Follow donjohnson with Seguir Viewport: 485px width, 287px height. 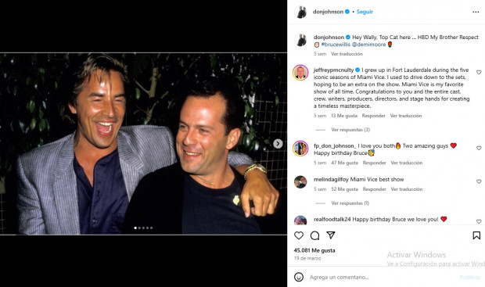tap(365, 12)
